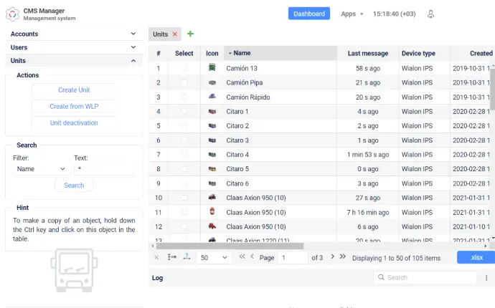
Task: Select the Citaro 1 row checkbox
Action: (x=184, y=111)
